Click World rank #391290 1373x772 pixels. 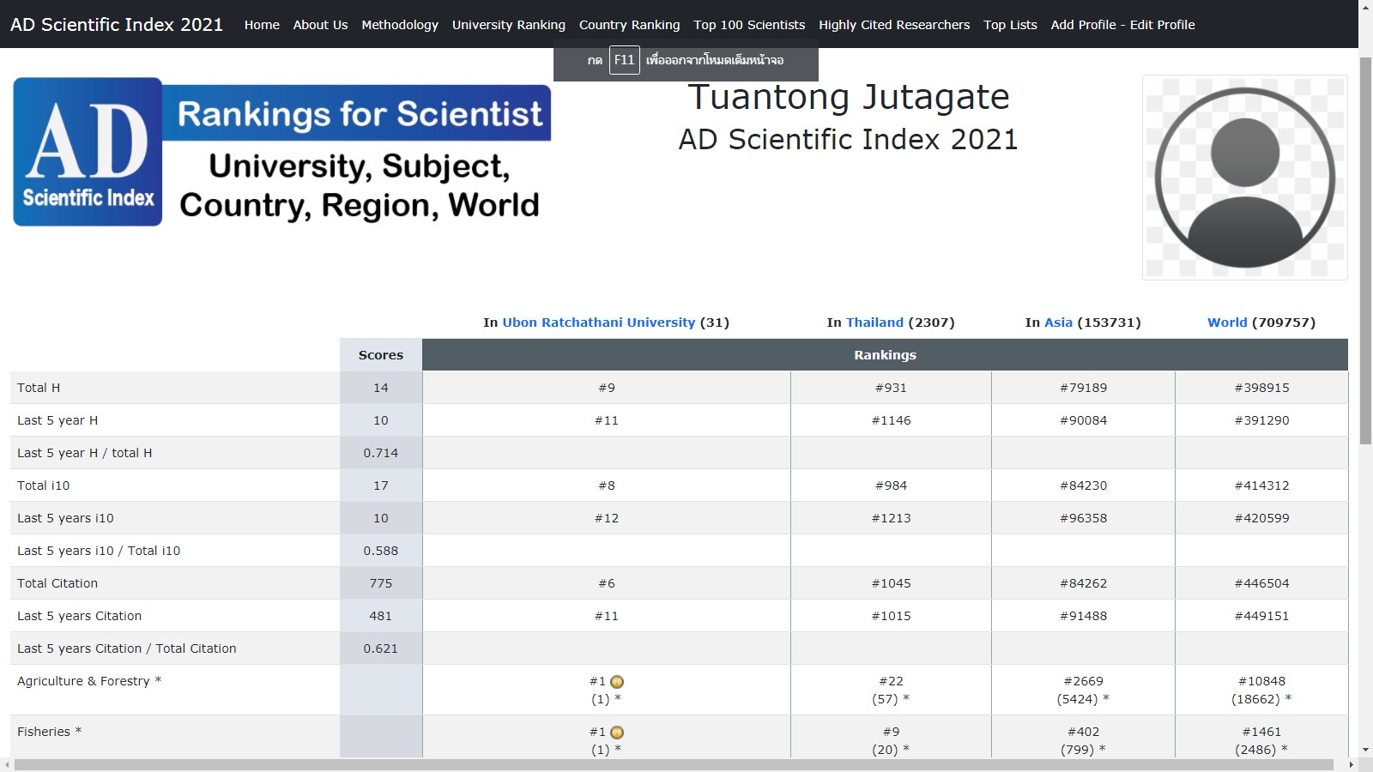(x=1261, y=420)
